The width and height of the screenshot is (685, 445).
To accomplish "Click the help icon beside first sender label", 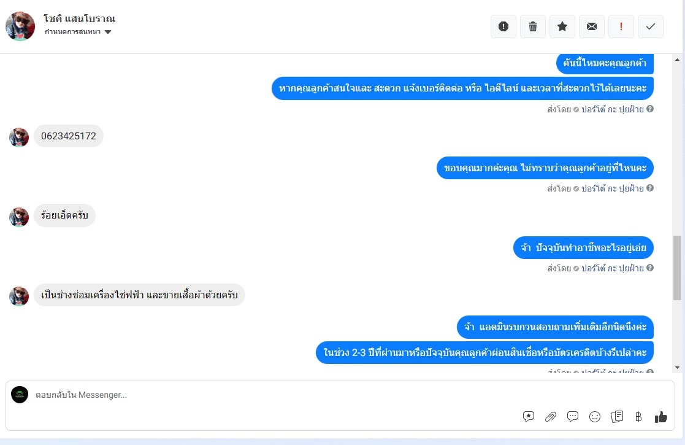I will [650, 109].
